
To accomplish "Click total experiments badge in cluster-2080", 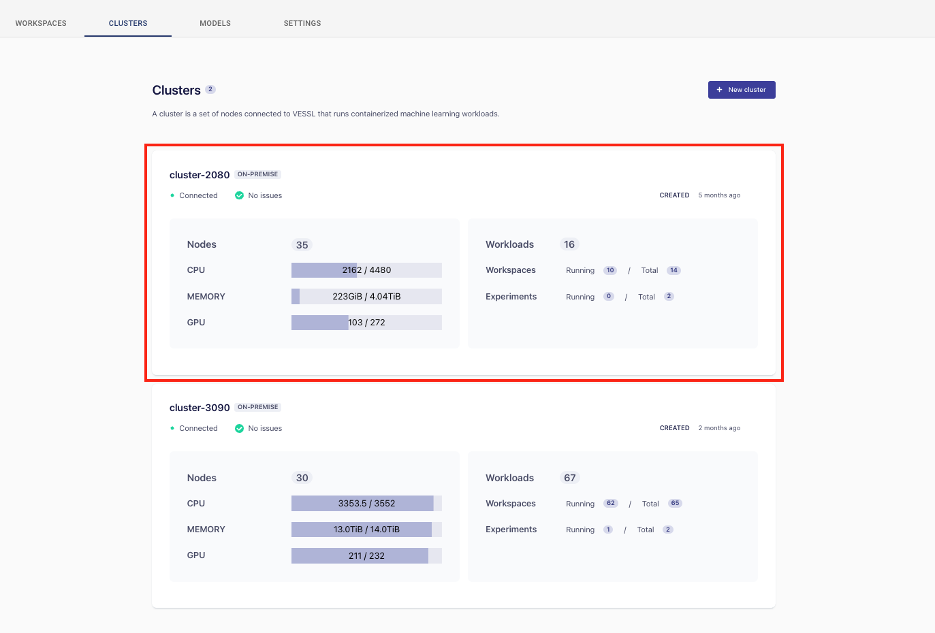I will click(669, 297).
